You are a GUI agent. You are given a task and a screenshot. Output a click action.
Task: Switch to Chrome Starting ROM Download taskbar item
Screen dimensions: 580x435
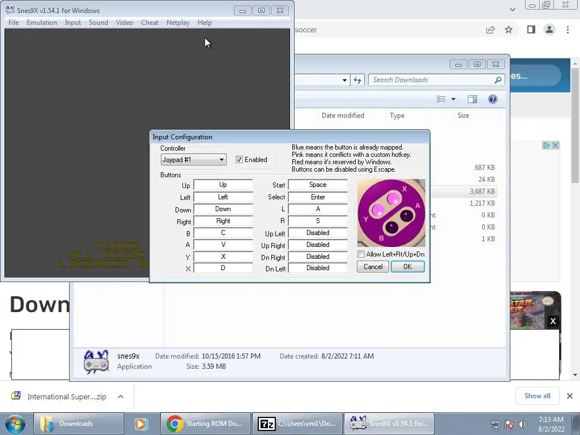[206, 424]
